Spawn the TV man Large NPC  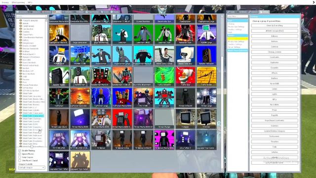point(206,97)
